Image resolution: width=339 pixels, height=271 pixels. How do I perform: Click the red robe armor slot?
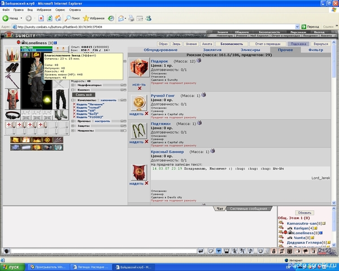[x=12, y=99]
